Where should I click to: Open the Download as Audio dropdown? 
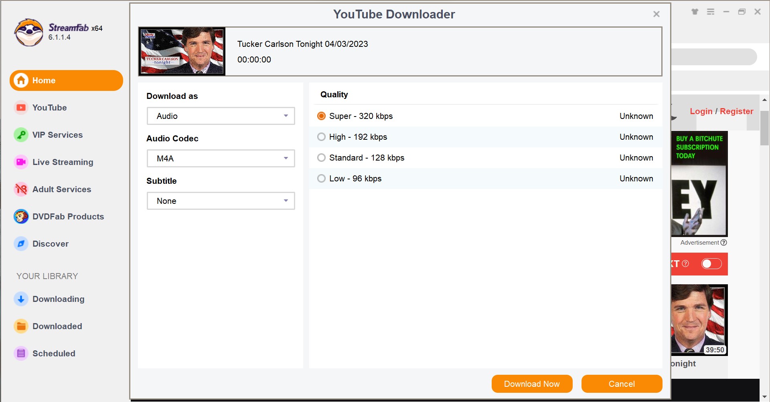click(x=221, y=116)
